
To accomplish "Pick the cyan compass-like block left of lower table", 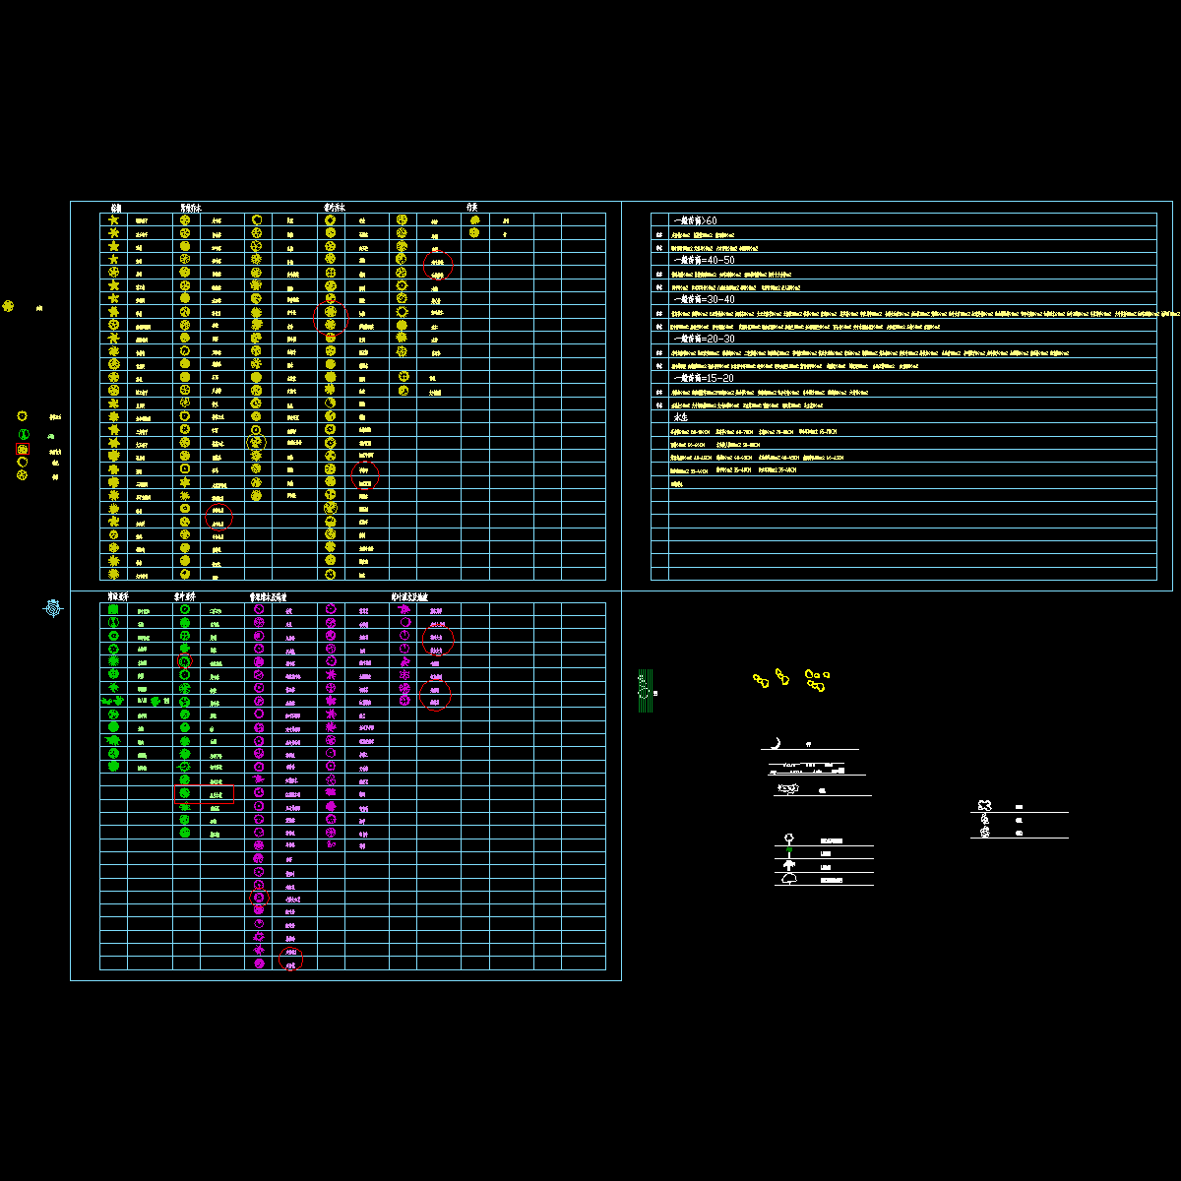I will (53, 609).
